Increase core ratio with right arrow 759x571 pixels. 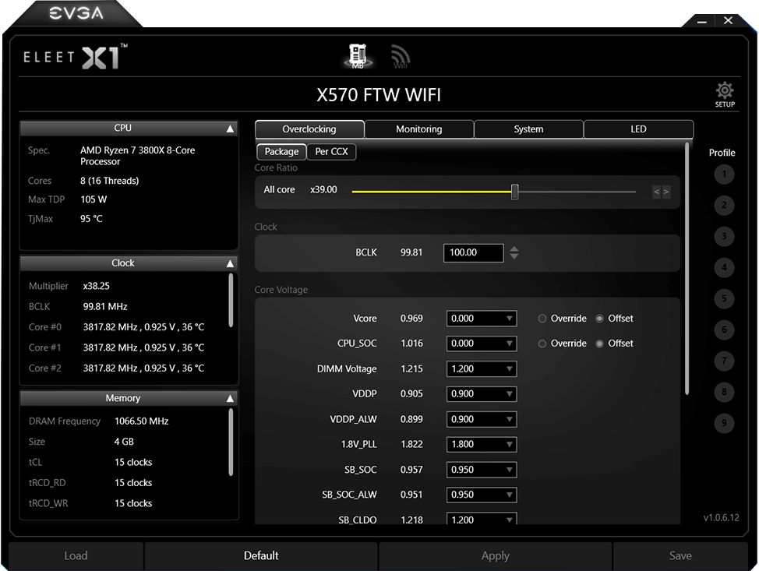(666, 192)
